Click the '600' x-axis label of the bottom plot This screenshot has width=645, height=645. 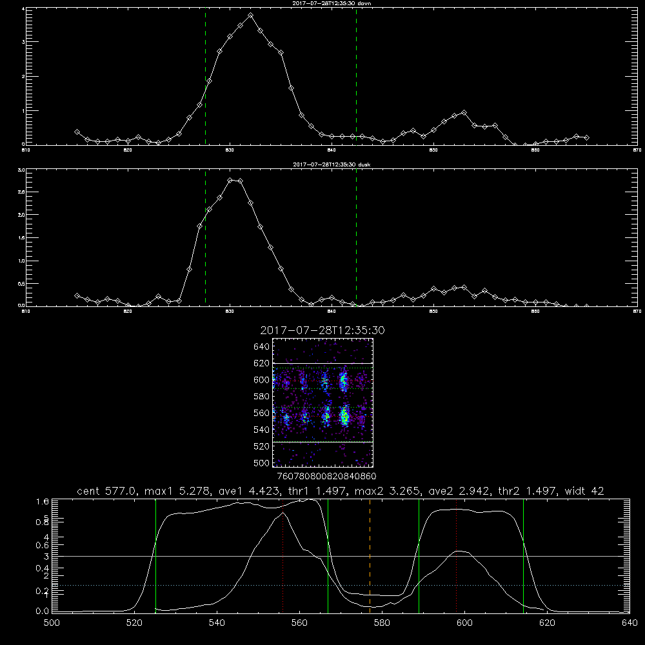coord(464,623)
